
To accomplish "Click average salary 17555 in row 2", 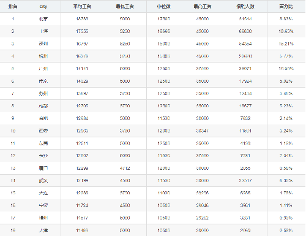I will (82, 31).
